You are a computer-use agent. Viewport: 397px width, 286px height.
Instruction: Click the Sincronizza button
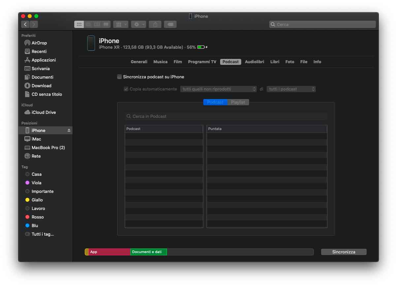(344, 252)
